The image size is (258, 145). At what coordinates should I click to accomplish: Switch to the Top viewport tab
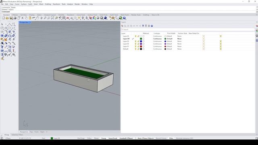click(31, 132)
